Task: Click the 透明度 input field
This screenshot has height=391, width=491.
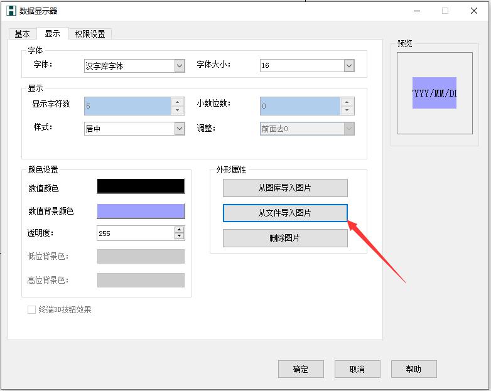Action: click(x=135, y=233)
